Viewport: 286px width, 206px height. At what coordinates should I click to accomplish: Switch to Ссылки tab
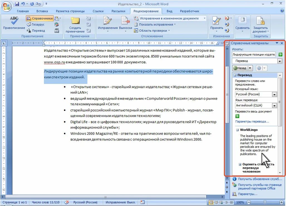point(98,11)
